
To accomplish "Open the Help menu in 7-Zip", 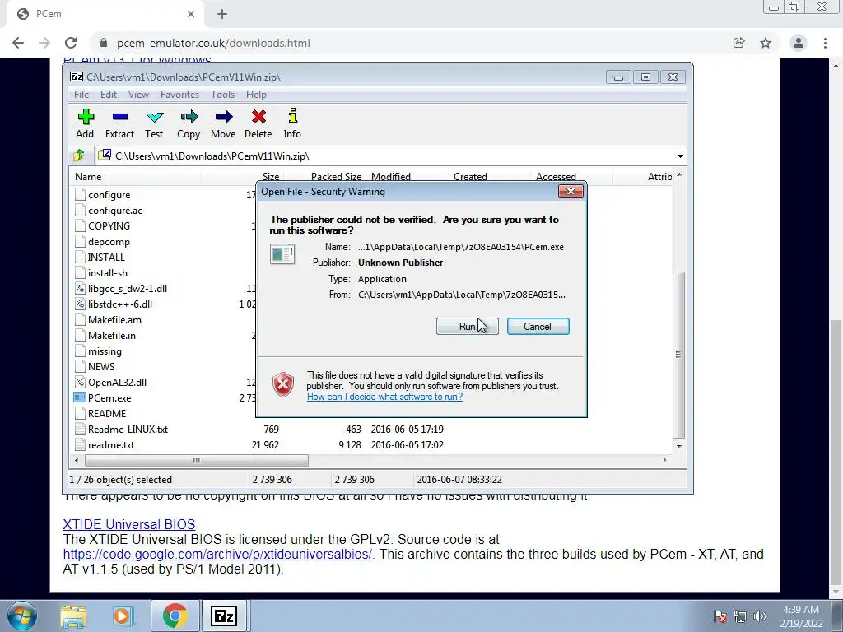I will click(257, 95).
